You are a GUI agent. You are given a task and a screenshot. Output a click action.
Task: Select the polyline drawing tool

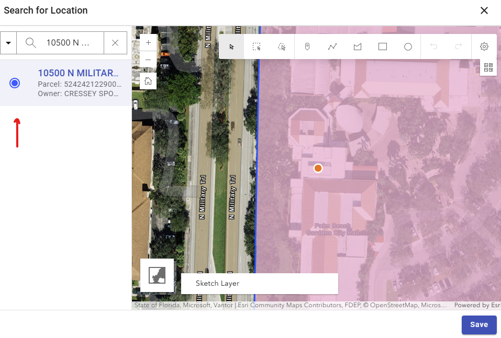click(x=332, y=46)
